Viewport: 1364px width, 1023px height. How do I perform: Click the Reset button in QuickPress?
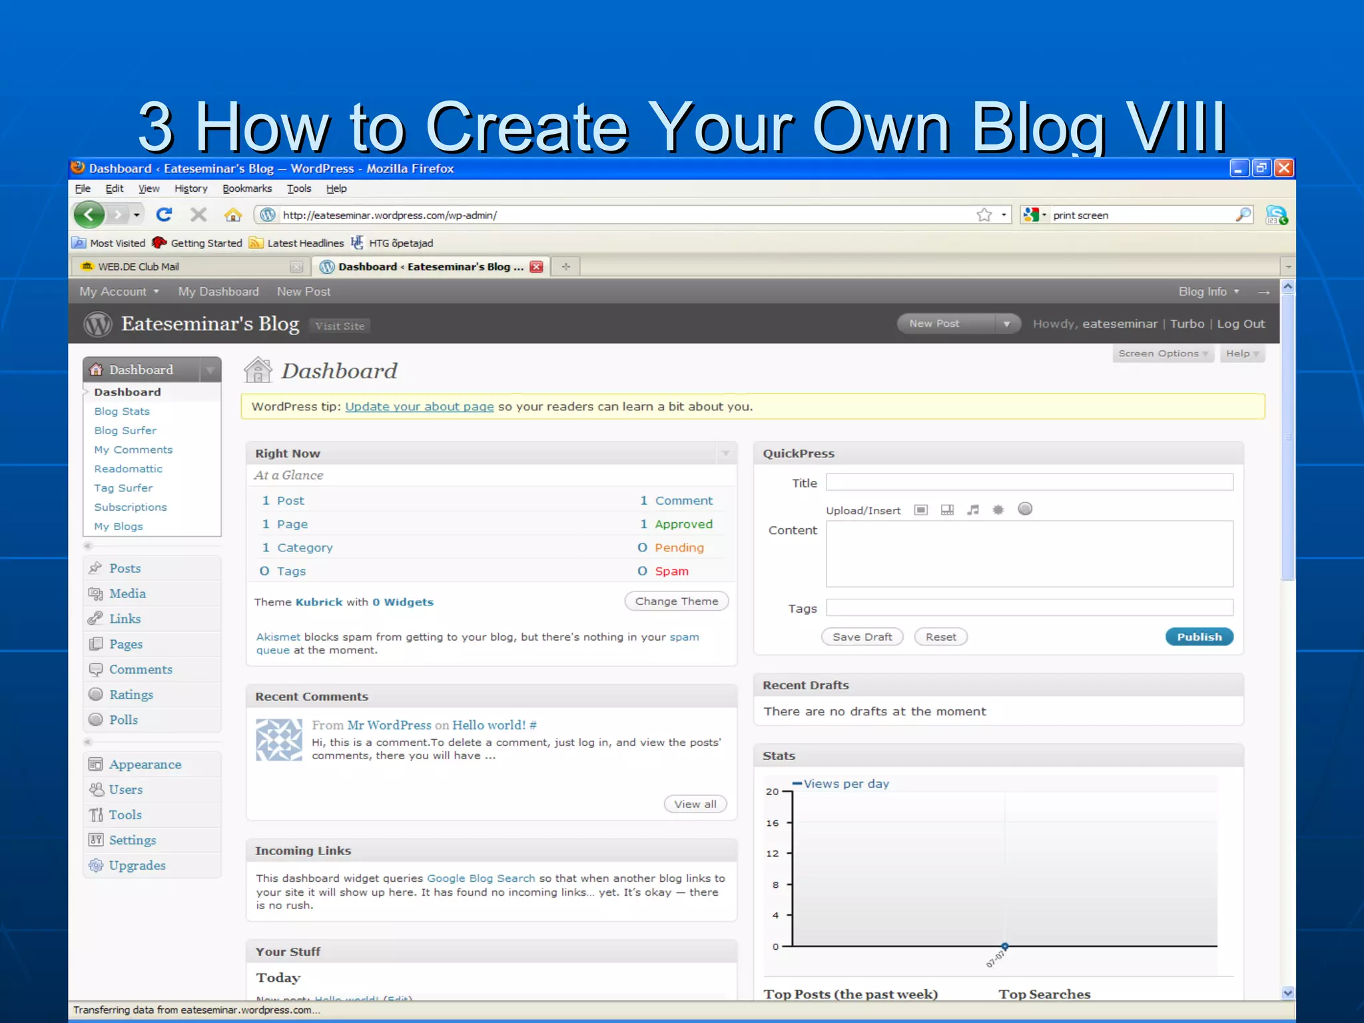[x=940, y=637]
